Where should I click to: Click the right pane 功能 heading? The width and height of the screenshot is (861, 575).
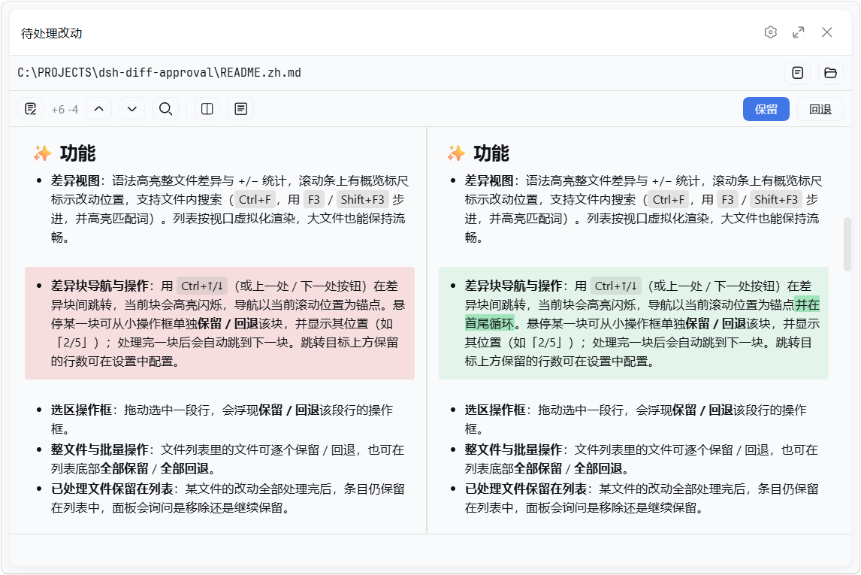(491, 153)
